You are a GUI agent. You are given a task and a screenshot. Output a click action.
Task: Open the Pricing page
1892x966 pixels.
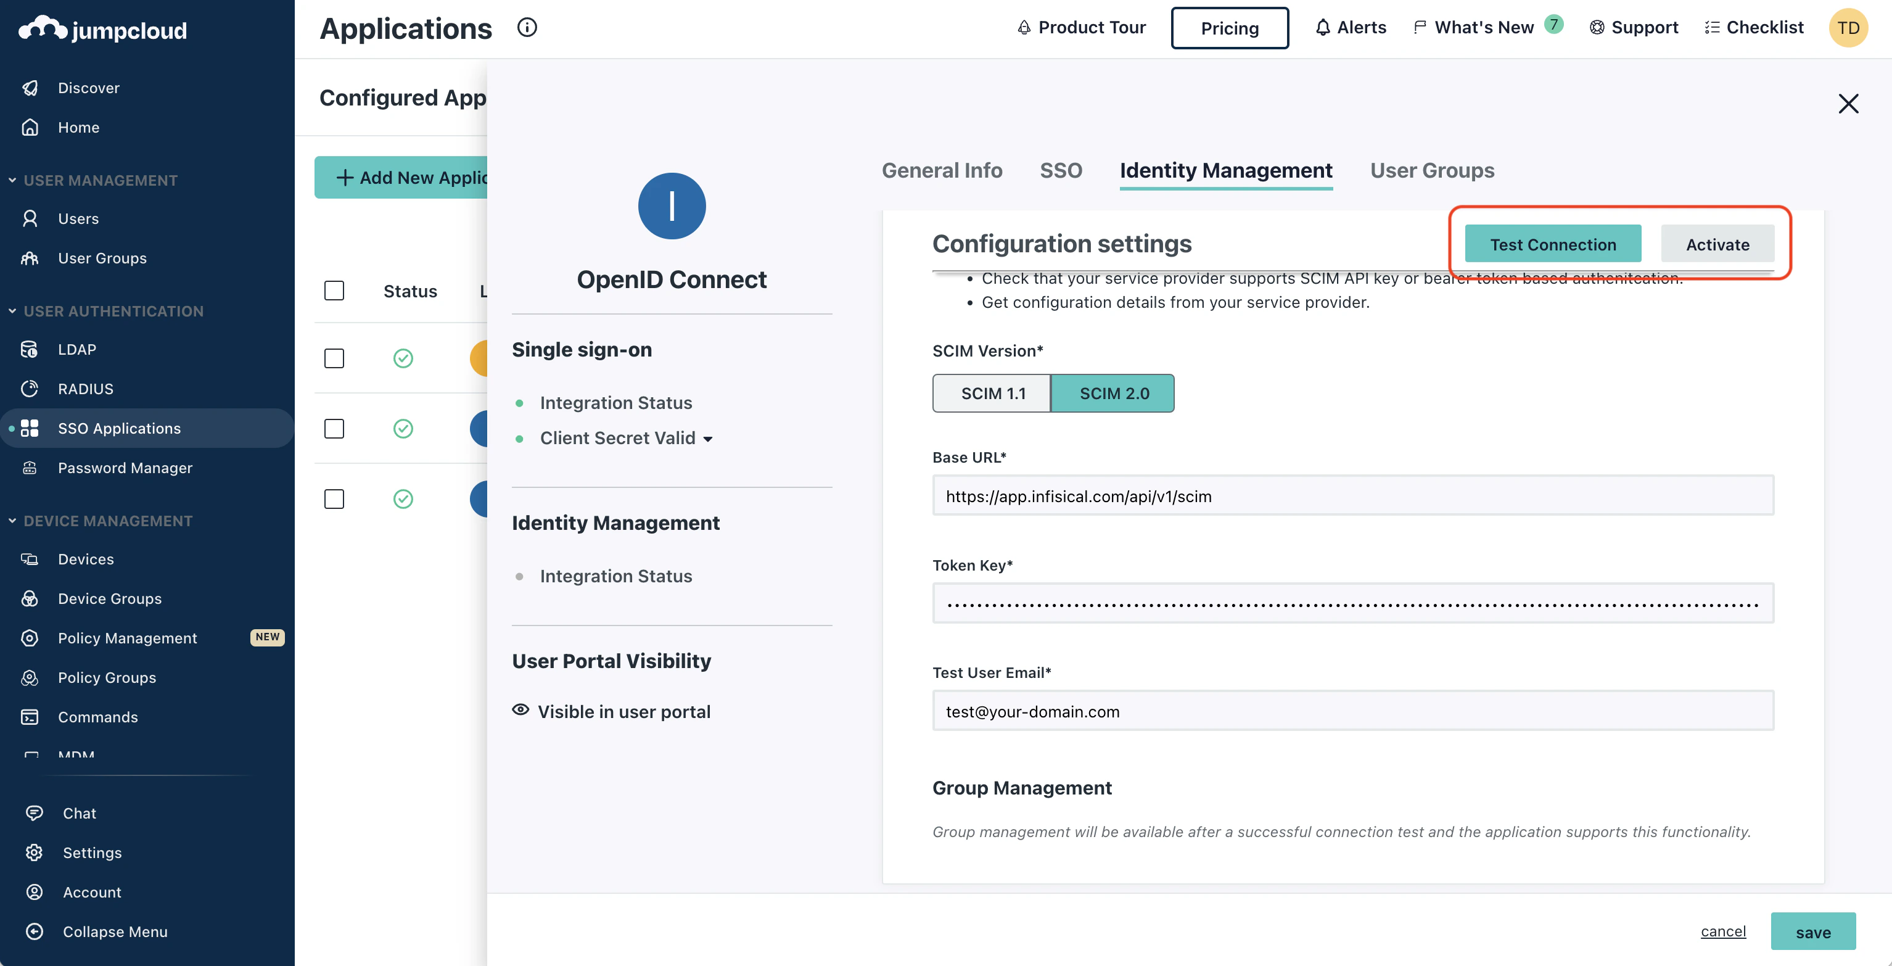pyautogui.click(x=1230, y=28)
